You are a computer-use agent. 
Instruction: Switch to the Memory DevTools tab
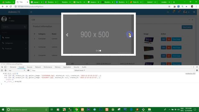tap(58, 67)
